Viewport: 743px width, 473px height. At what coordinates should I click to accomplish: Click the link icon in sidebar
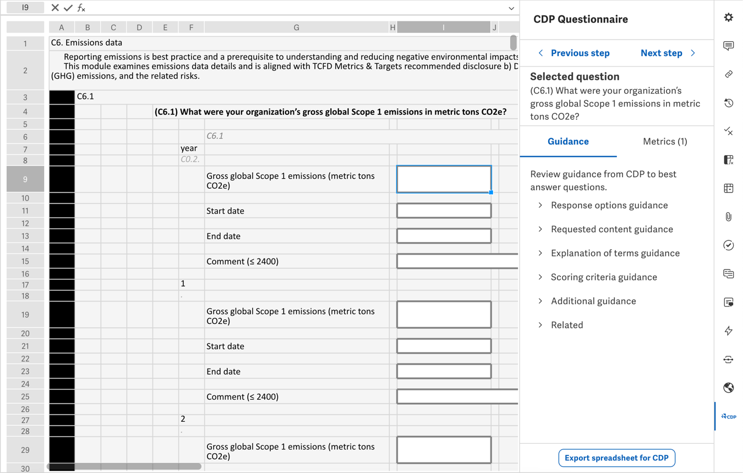pyautogui.click(x=729, y=74)
